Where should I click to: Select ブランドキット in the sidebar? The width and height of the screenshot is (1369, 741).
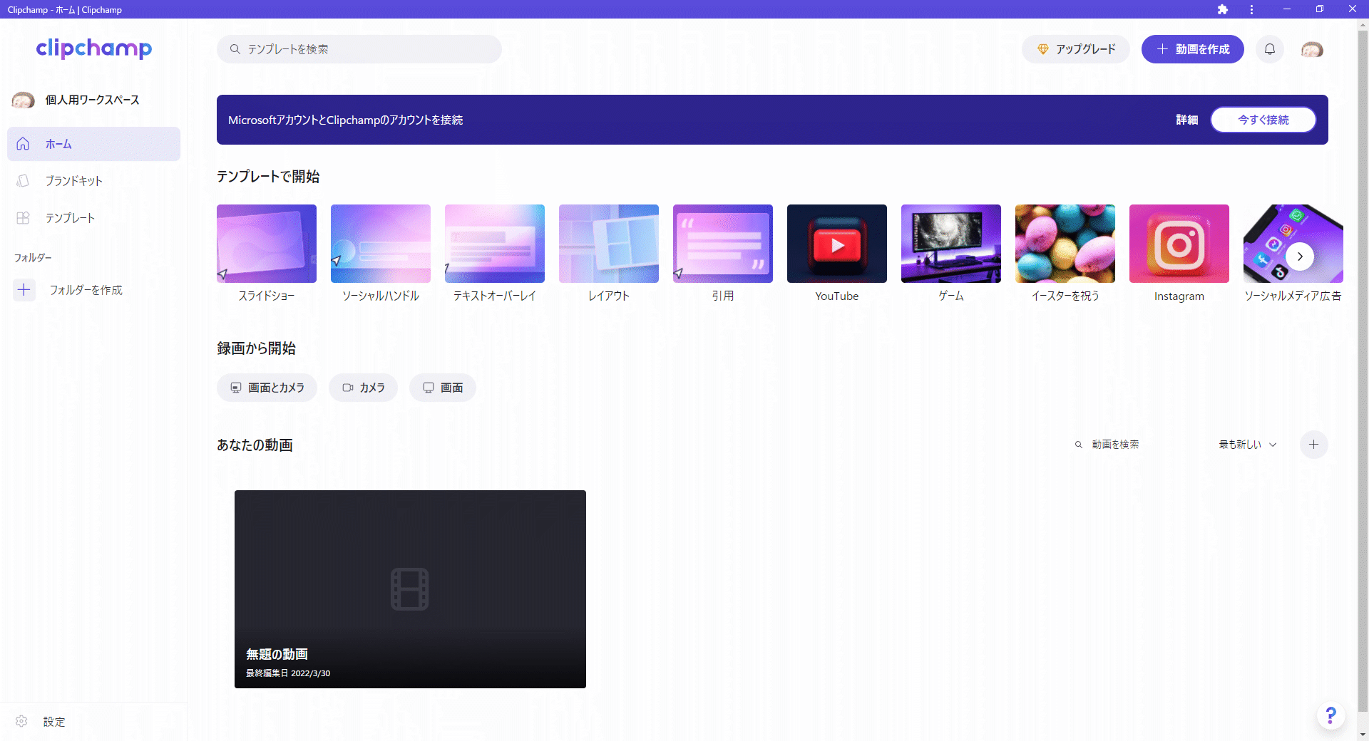(x=73, y=181)
